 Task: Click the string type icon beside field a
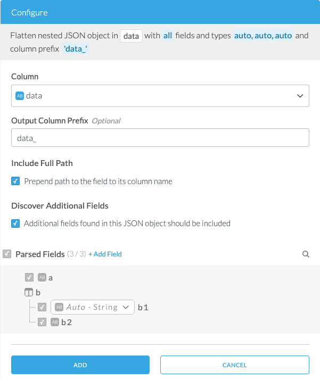click(43, 277)
